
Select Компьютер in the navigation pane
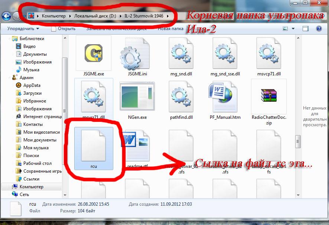coord(28,187)
